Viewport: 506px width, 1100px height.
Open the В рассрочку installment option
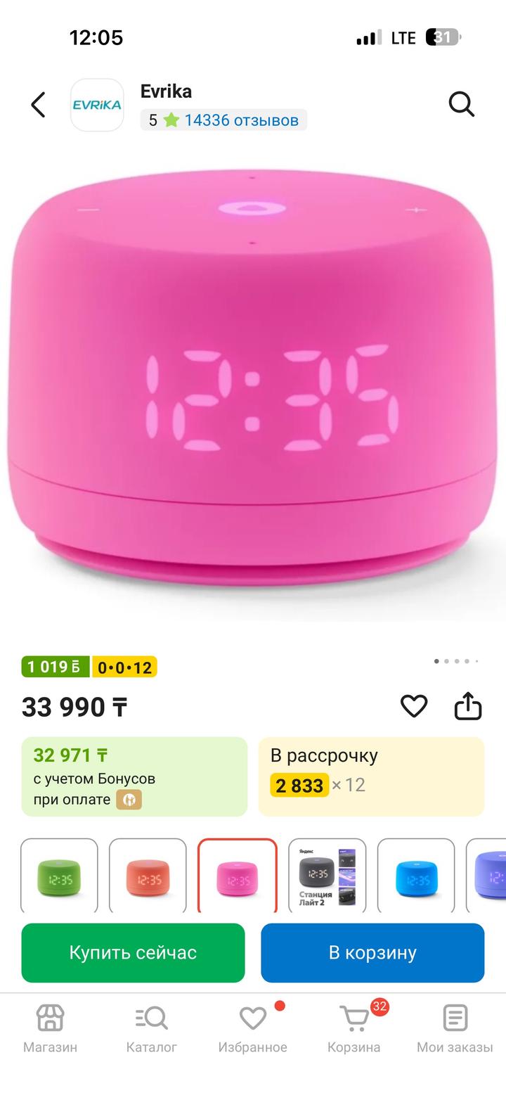372,776
